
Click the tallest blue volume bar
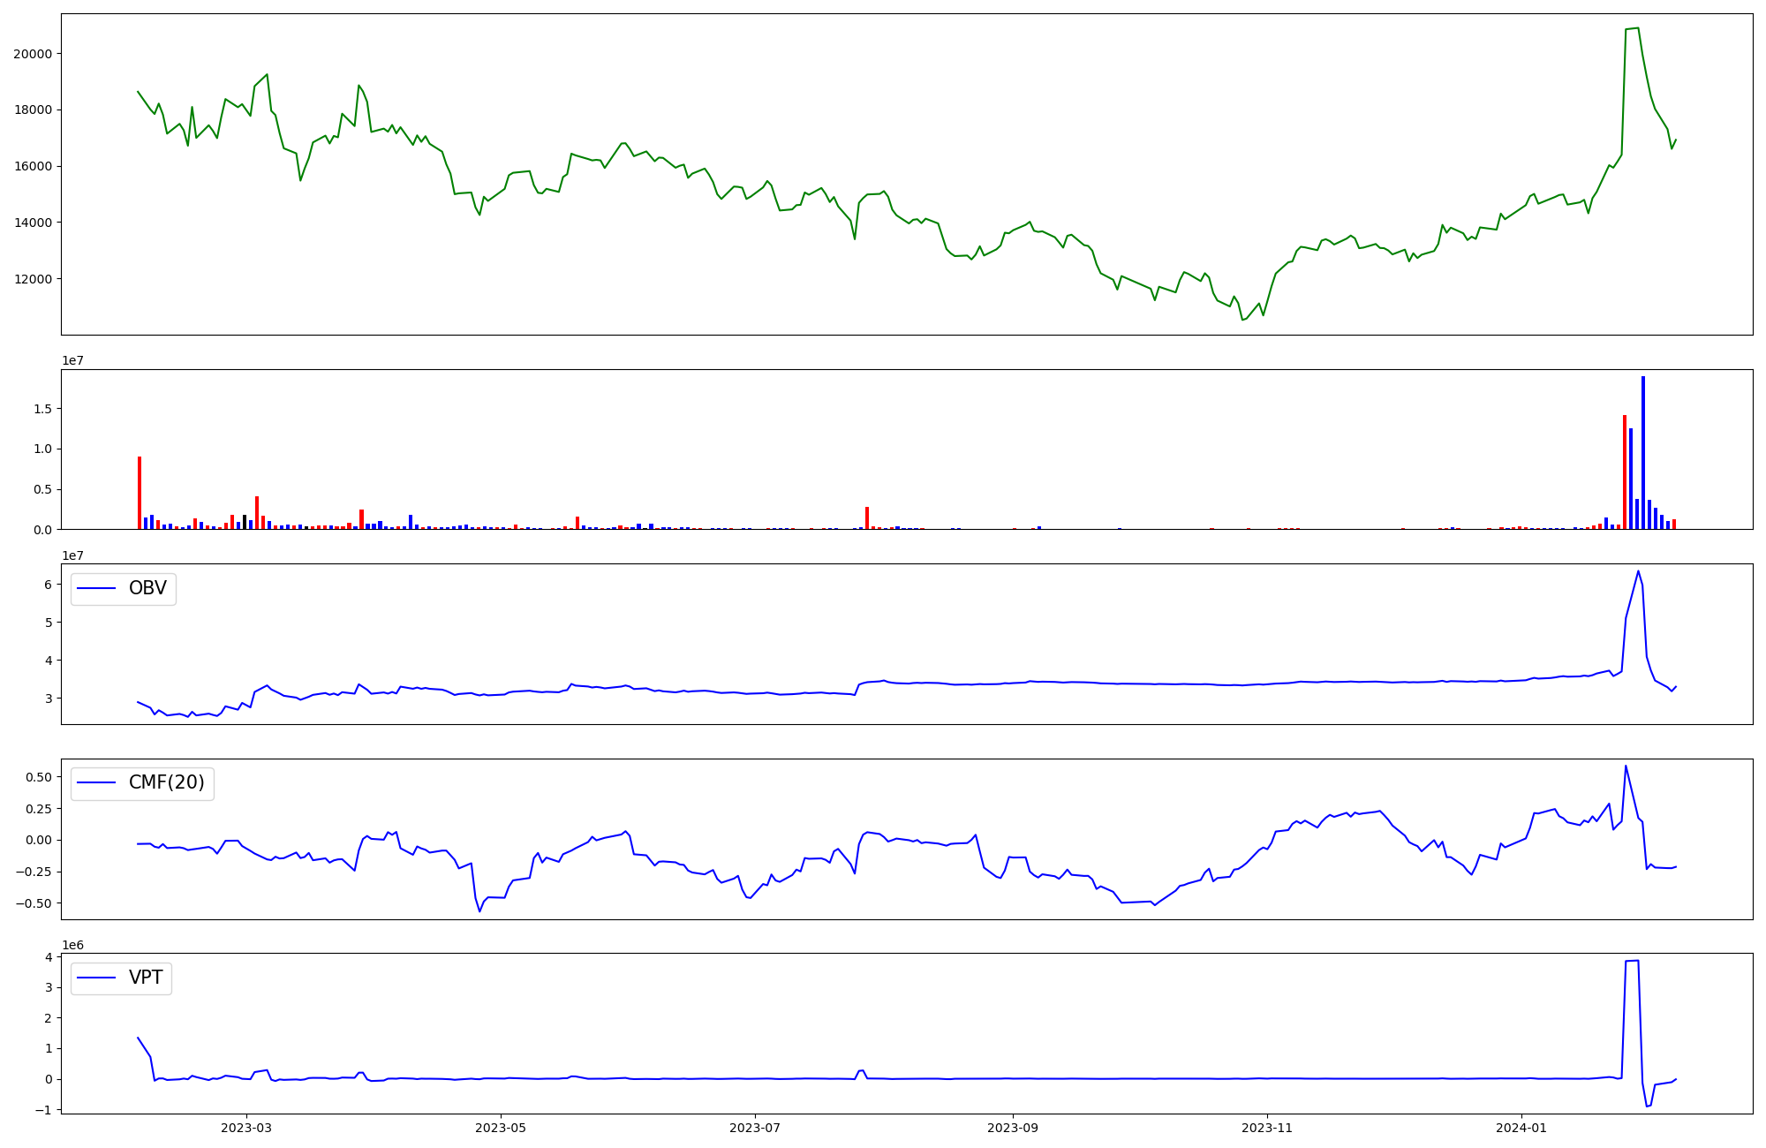point(1643,450)
